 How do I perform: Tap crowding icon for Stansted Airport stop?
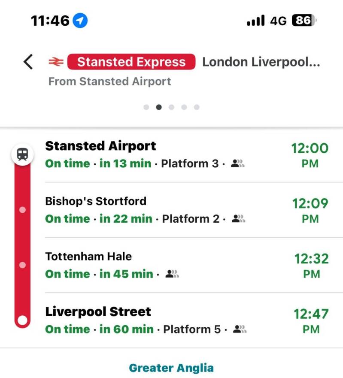click(237, 163)
